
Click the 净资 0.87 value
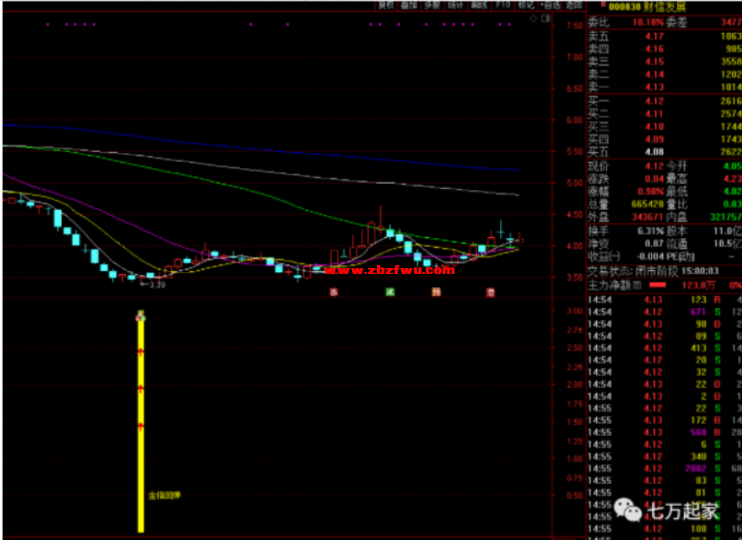(654, 244)
